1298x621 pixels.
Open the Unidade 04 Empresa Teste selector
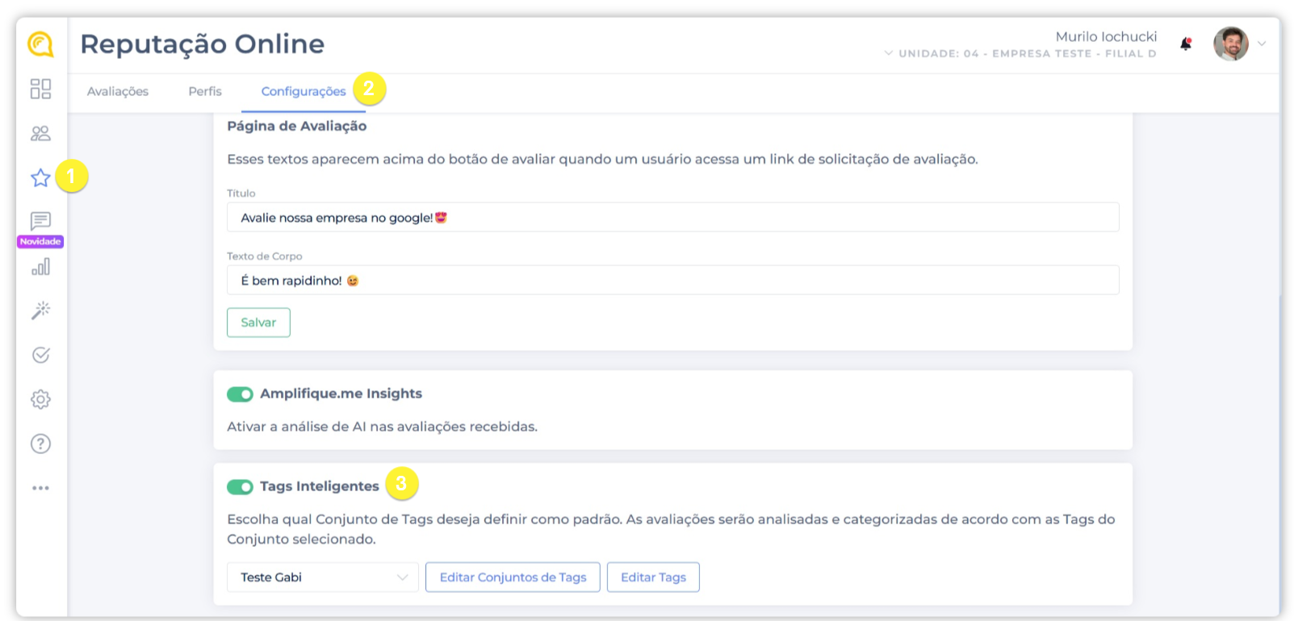coord(1021,53)
